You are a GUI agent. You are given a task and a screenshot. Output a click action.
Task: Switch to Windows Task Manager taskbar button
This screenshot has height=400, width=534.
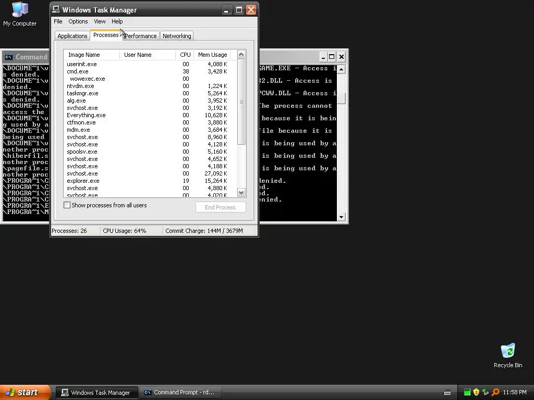(96, 393)
